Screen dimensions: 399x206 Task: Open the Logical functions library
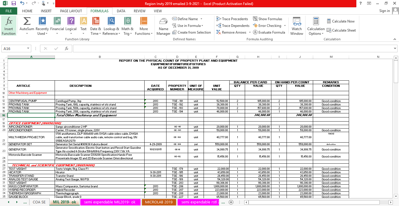(71, 26)
